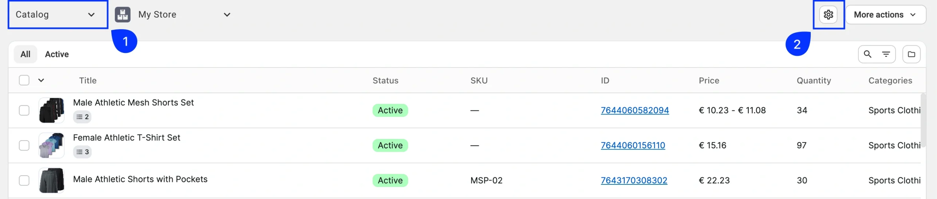Follow the 7643170308302 ID link
Screen dimensions: 937x199
pos(634,180)
